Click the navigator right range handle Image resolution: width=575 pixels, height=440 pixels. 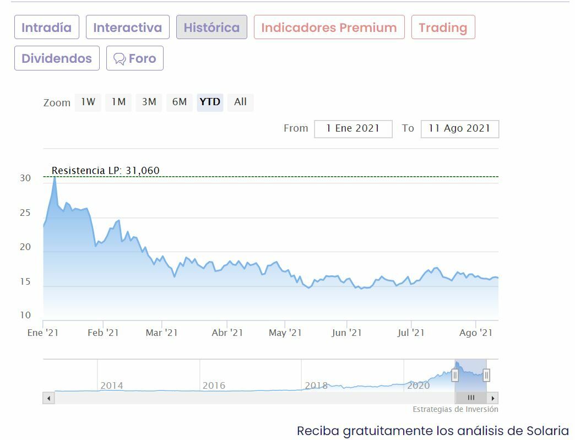click(486, 376)
